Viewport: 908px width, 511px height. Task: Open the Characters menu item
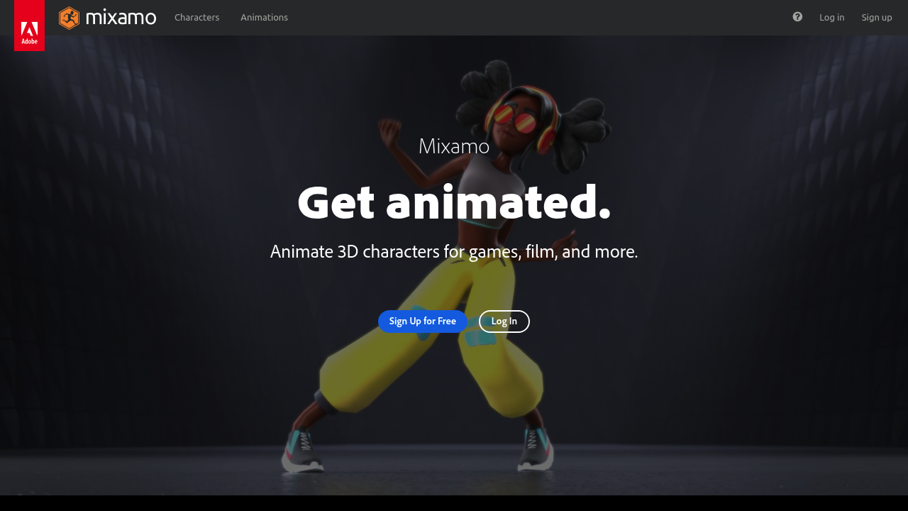(x=197, y=18)
